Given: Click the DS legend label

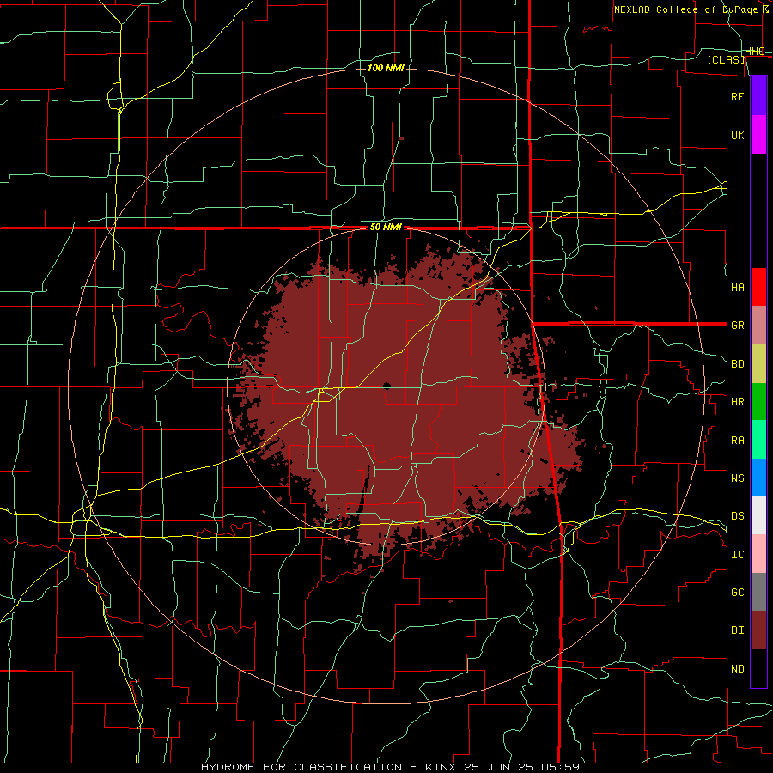Looking at the screenshot, I should tap(737, 516).
